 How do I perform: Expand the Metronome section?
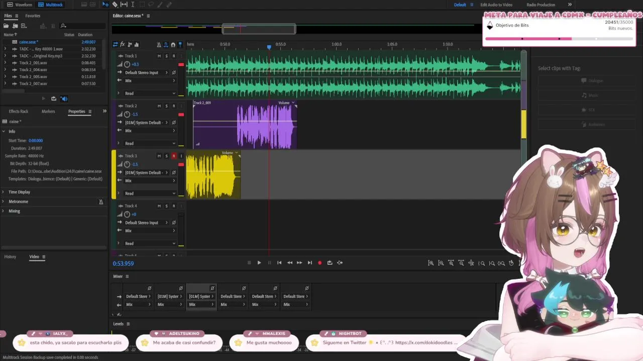point(4,202)
